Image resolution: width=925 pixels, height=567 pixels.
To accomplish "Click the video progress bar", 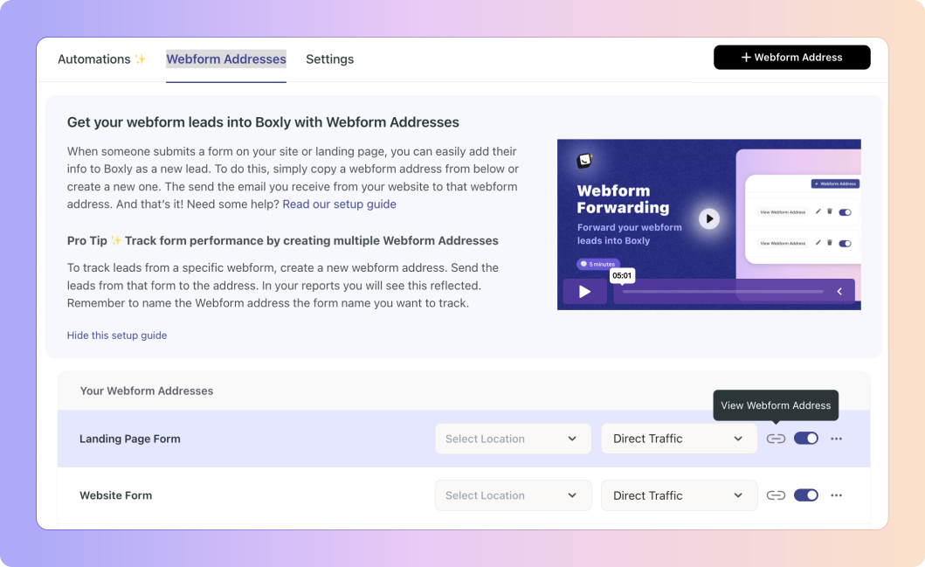I will 722,292.
